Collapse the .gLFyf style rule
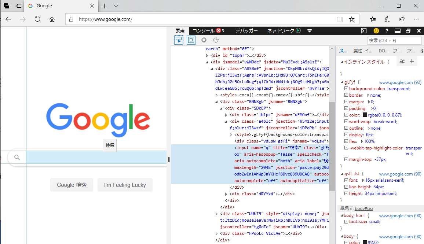 click(342, 82)
